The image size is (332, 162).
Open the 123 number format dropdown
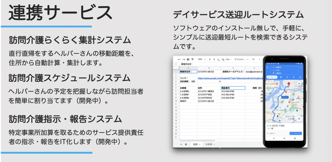228,60
